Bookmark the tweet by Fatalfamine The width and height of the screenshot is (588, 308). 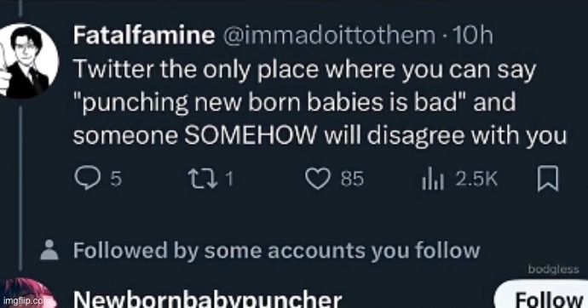pos(548,179)
